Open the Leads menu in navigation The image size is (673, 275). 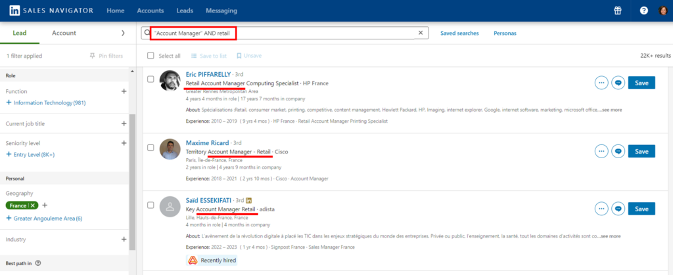pos(183,11)
